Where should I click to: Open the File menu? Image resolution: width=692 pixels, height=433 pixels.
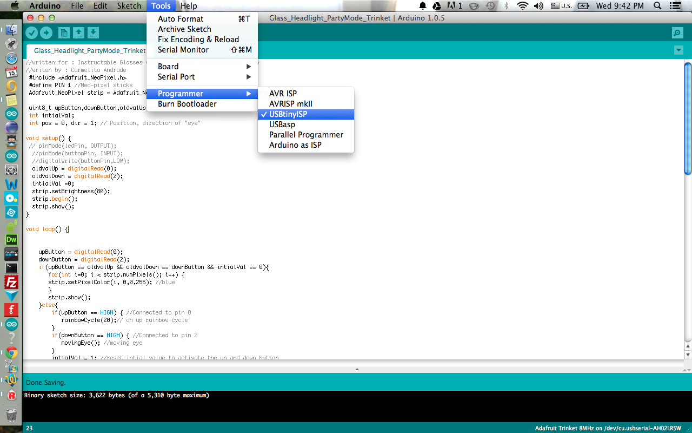click(77, 6)
